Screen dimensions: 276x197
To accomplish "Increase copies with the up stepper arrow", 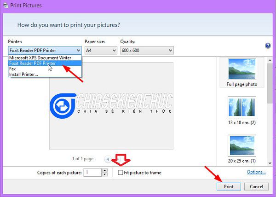I will click(105, 170).
